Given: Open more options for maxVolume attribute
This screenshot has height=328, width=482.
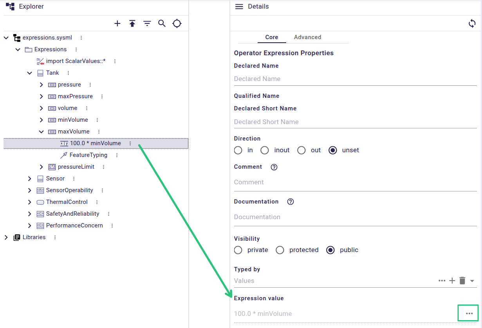Looking at the screenshot, I should pos(99,132).
